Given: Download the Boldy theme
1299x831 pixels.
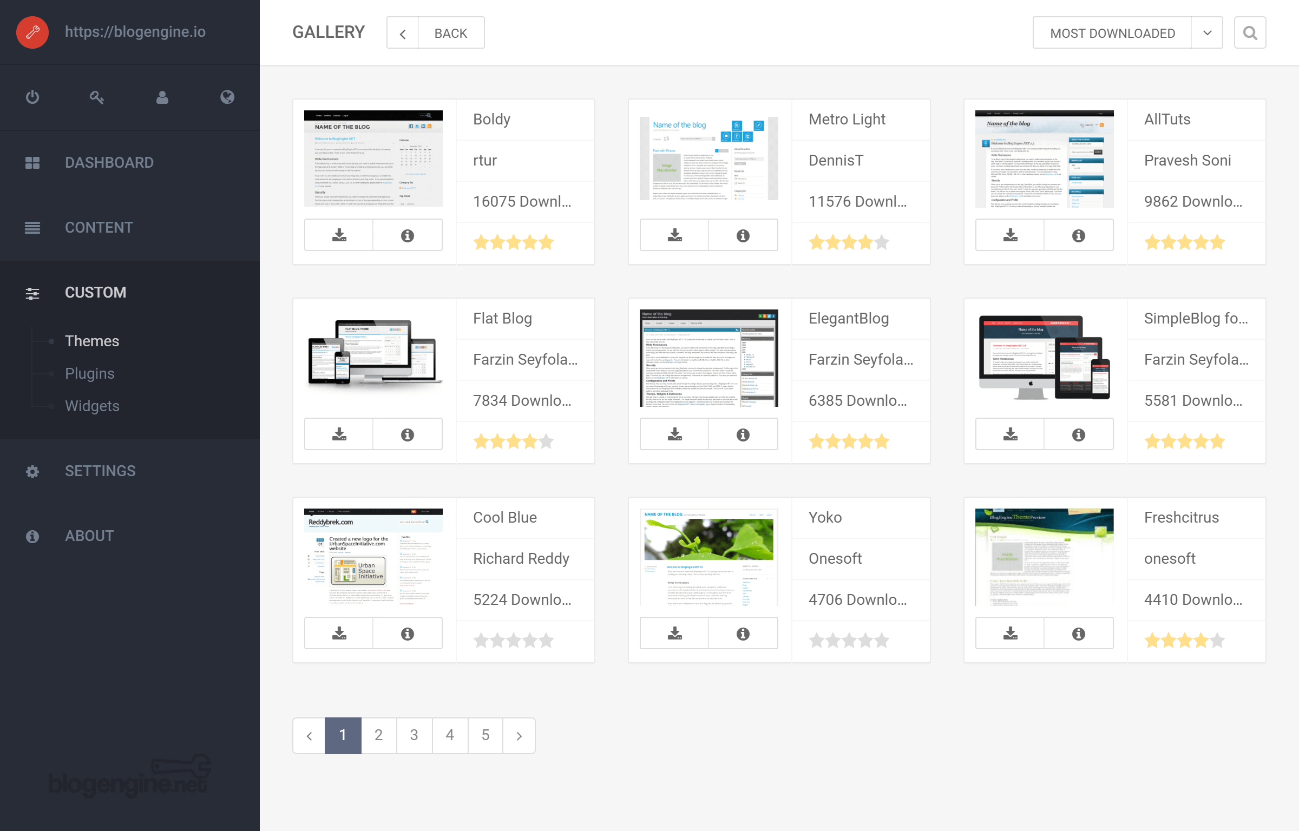Looking at the screenshot, I should coord(339,235).
